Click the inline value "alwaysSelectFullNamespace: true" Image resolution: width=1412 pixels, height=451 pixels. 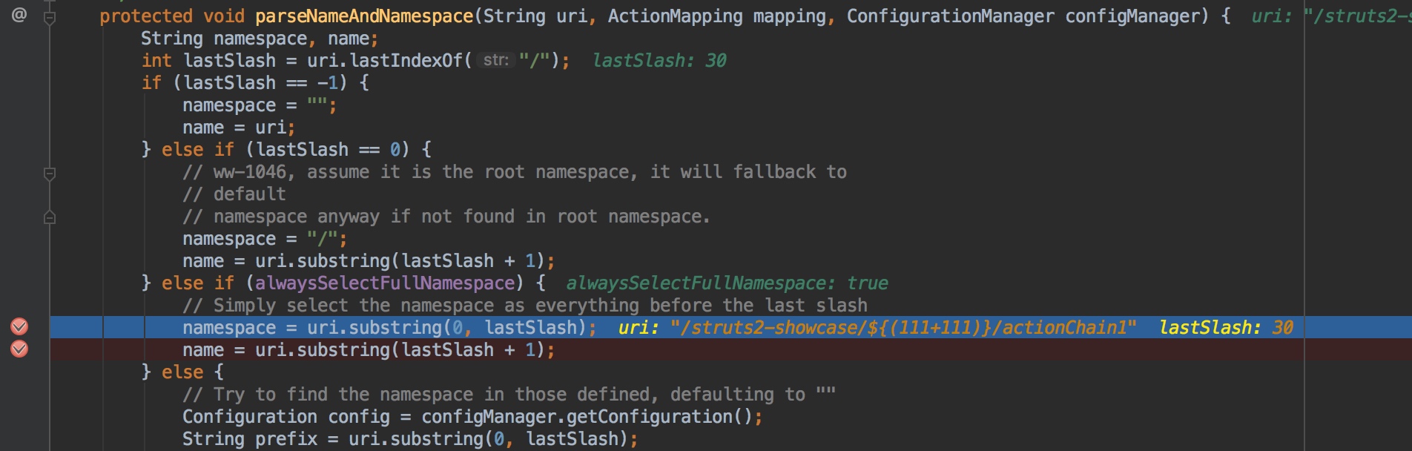[727, 283]
